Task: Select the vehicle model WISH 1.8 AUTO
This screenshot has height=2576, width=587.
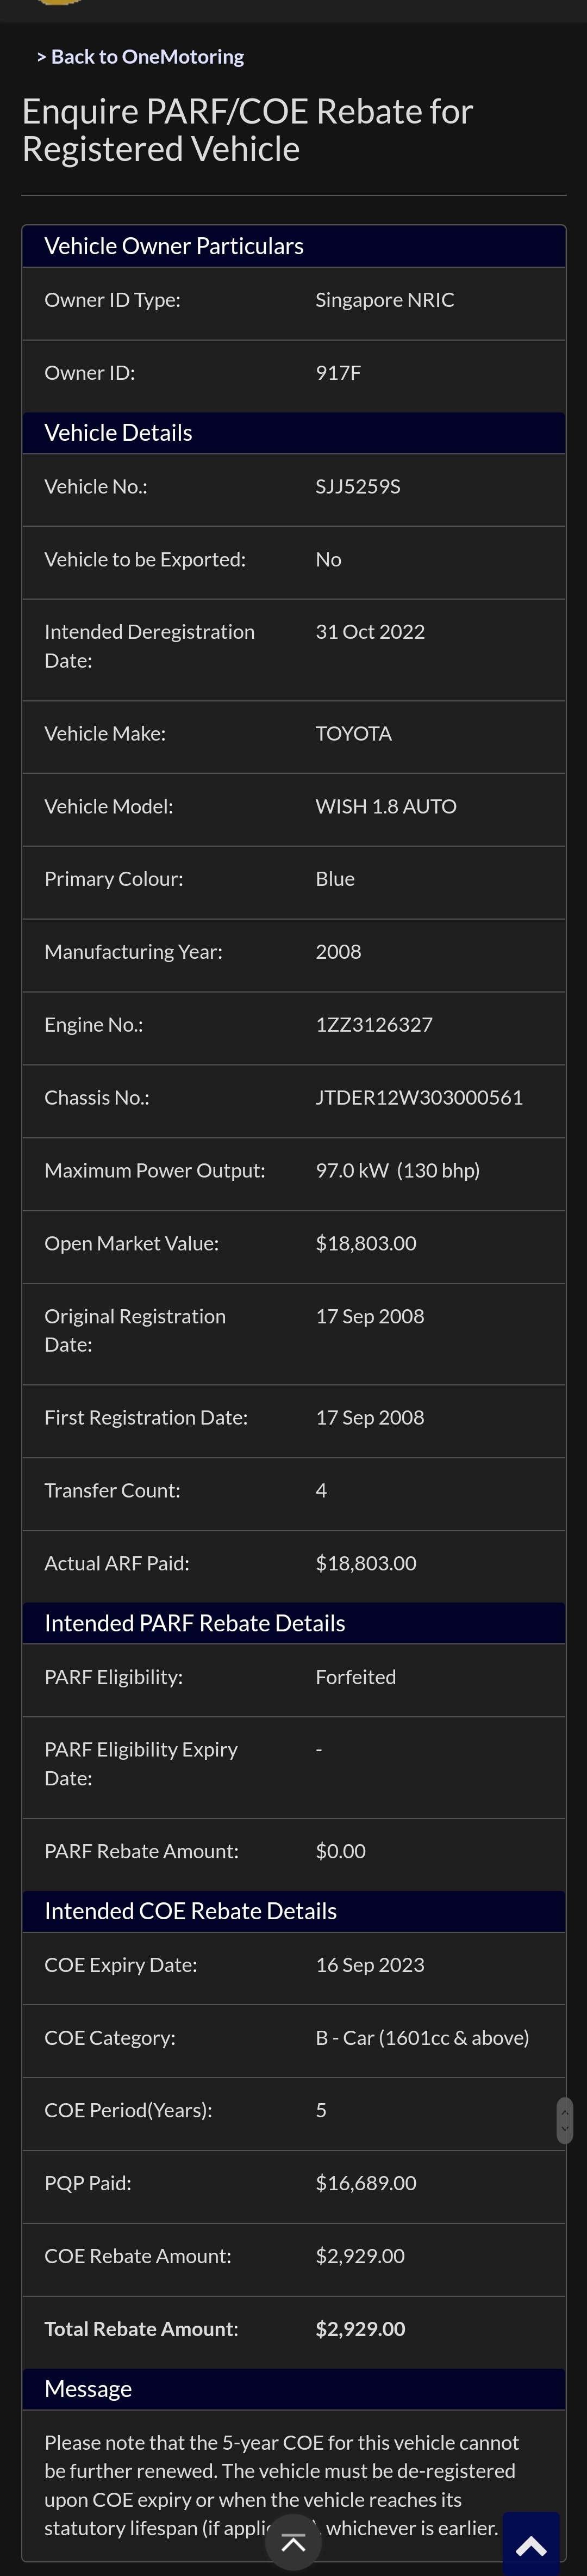Action: click(385, 806)
